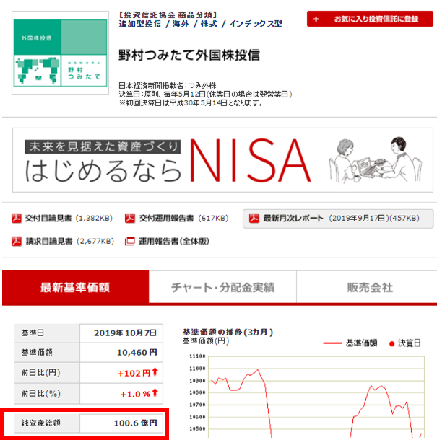The height and width of the screenshot is (440, 437).
Task: Click the window icon beside 運用報告書(全体版)
Action: (130, 242)
